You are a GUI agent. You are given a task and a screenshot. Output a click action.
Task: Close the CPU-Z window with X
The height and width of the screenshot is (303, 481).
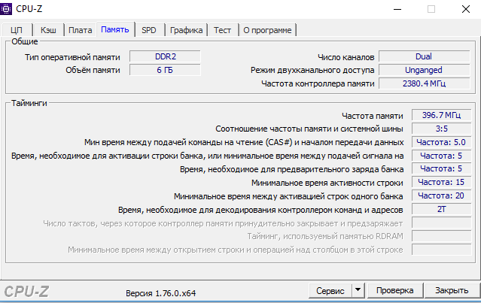(x=466, y=9)
